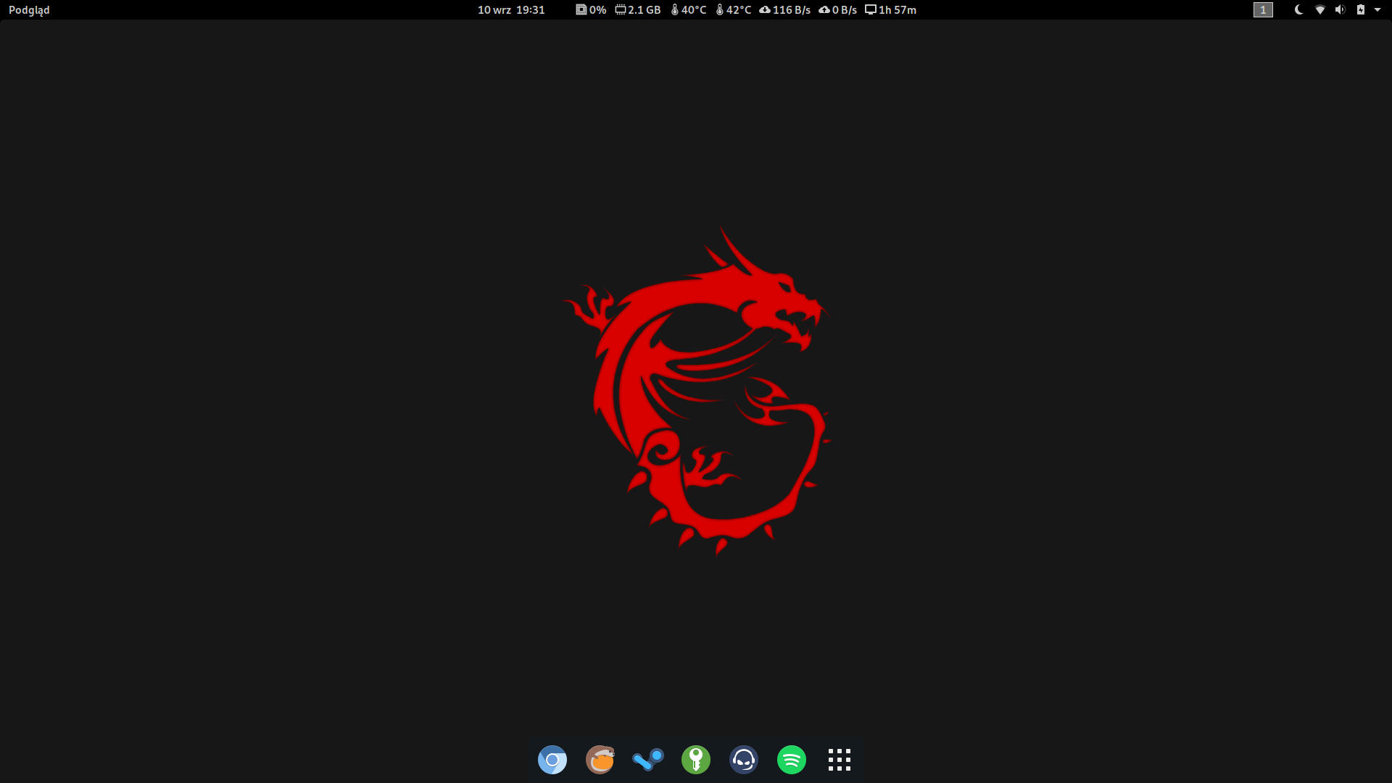Select workspace indicator number 1

pyautogui.click(x=1263, y=10)
